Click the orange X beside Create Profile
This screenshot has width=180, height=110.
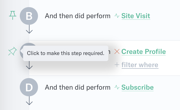(117, 51)
